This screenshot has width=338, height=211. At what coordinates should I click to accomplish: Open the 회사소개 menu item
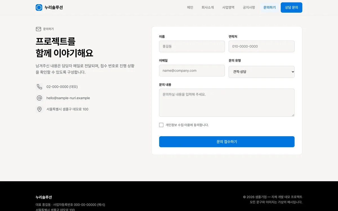(208, 8)
